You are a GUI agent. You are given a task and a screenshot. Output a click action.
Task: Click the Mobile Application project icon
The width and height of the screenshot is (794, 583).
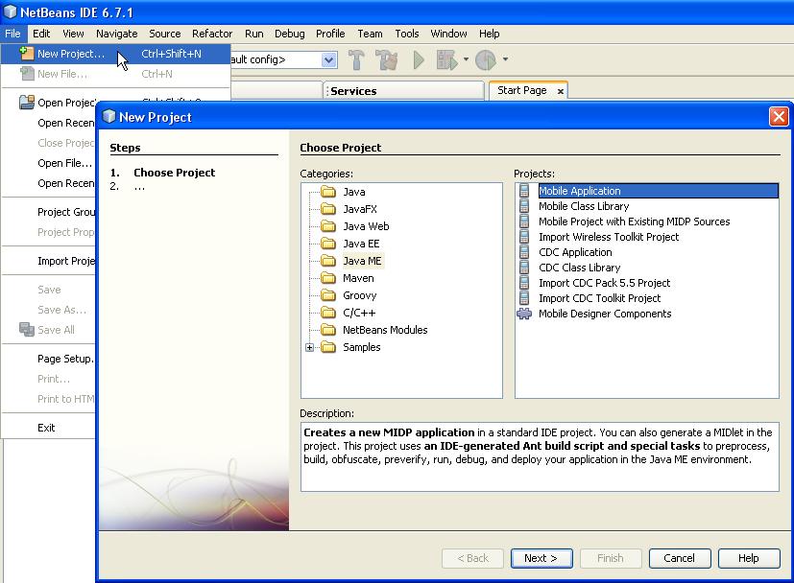(524, 191)
